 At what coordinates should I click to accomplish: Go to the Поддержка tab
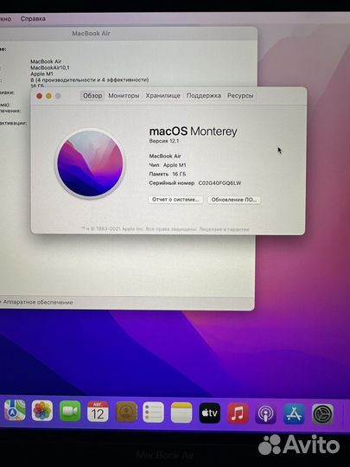point(204,96)
